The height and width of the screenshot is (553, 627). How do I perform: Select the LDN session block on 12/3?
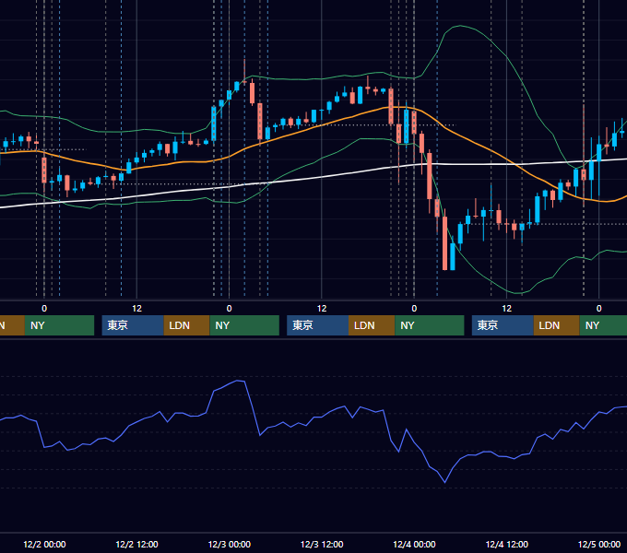coord(372,325)
